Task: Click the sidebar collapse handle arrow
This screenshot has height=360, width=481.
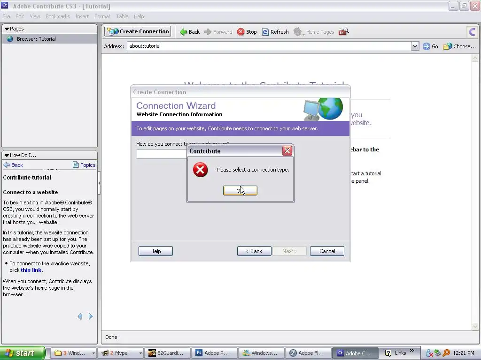Action: click(99, 183)
